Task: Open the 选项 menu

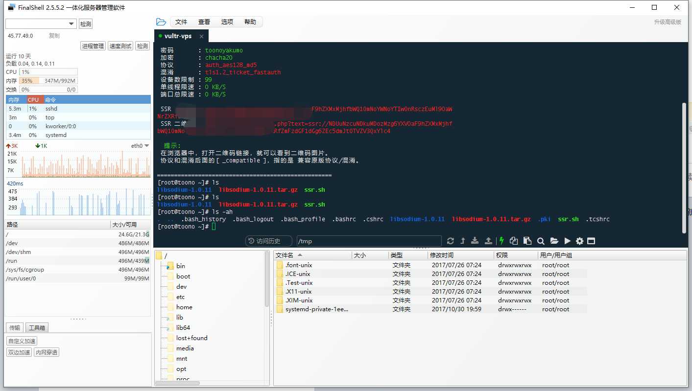Action: [x=227, y=22]
